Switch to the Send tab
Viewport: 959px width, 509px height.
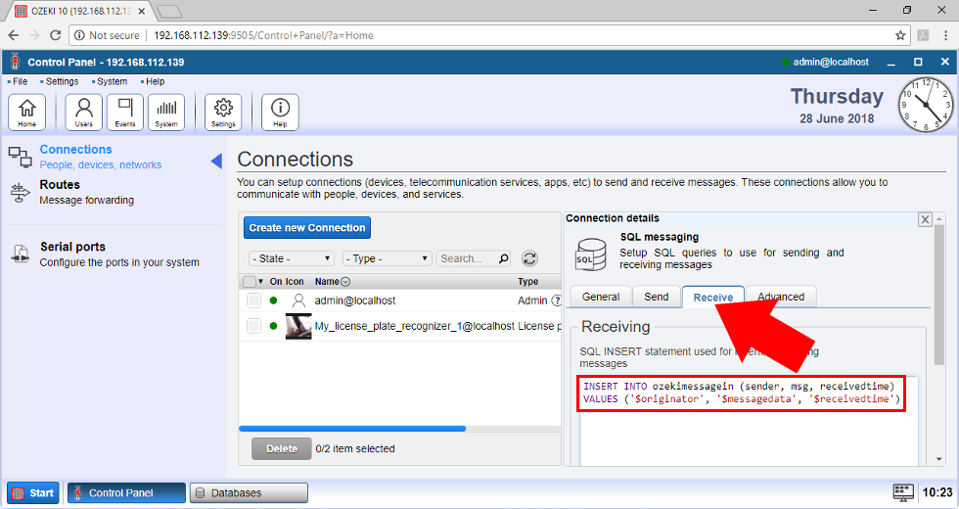tap(656, 297)
